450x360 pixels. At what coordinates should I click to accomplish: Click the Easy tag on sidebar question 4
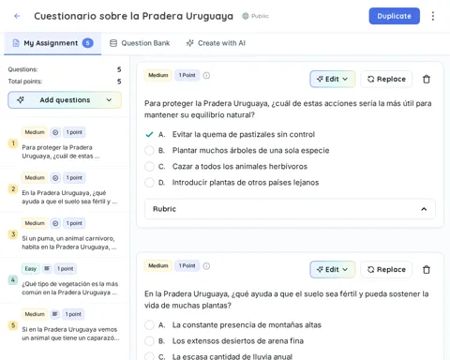pos(31,269)
